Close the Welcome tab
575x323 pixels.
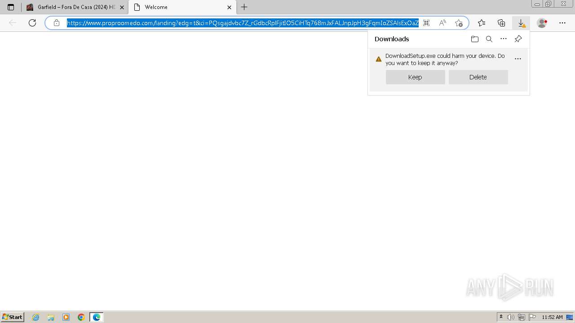pos(229,7)
